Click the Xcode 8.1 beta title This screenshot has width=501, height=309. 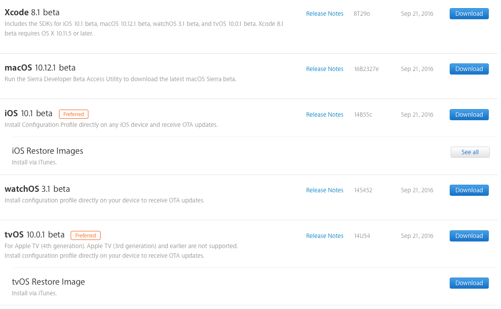click(32, 13)
